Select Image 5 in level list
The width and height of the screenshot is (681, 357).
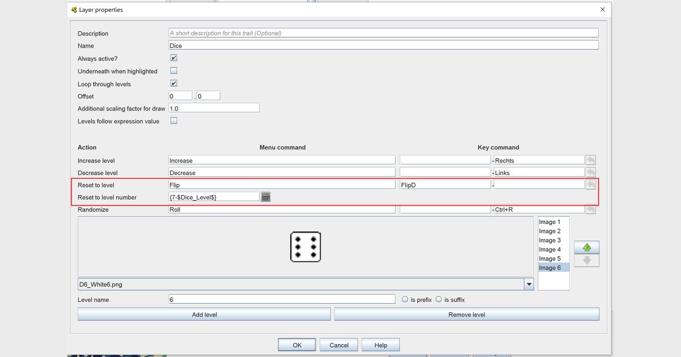click(x=553, y=258)
